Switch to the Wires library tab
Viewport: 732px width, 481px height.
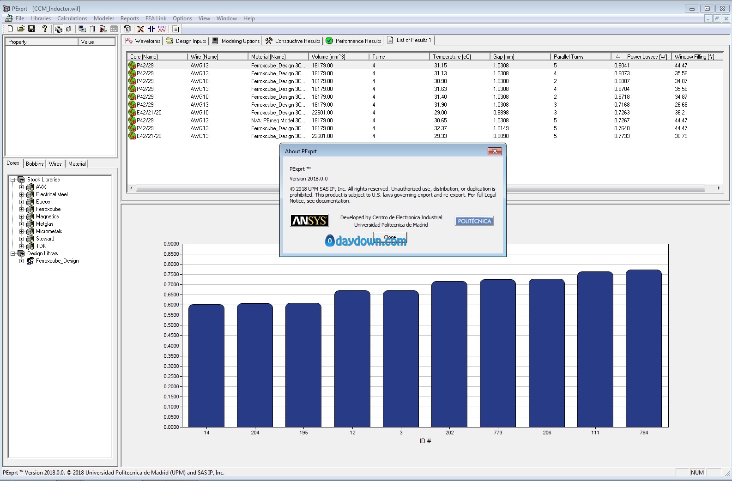pyautogui.click(x=55, y=163)
